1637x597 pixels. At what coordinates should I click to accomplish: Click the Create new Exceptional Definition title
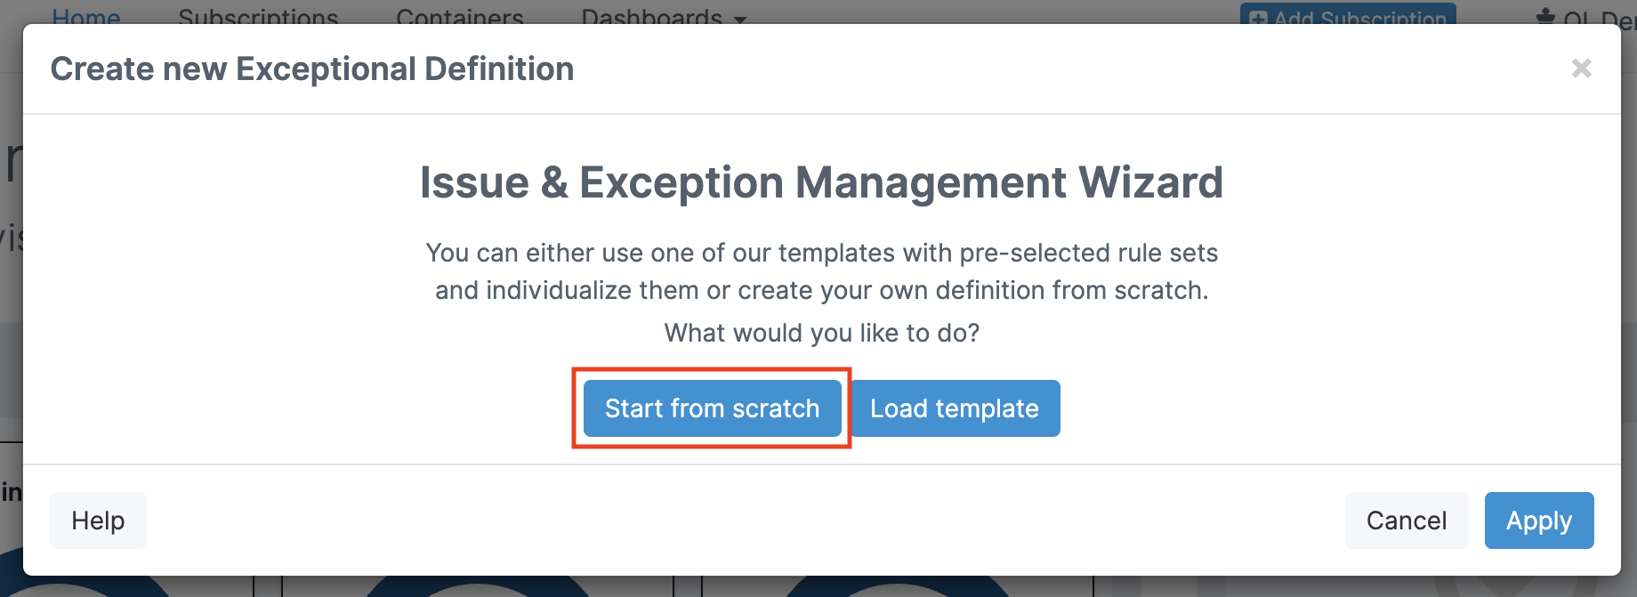tap(312, 69)
